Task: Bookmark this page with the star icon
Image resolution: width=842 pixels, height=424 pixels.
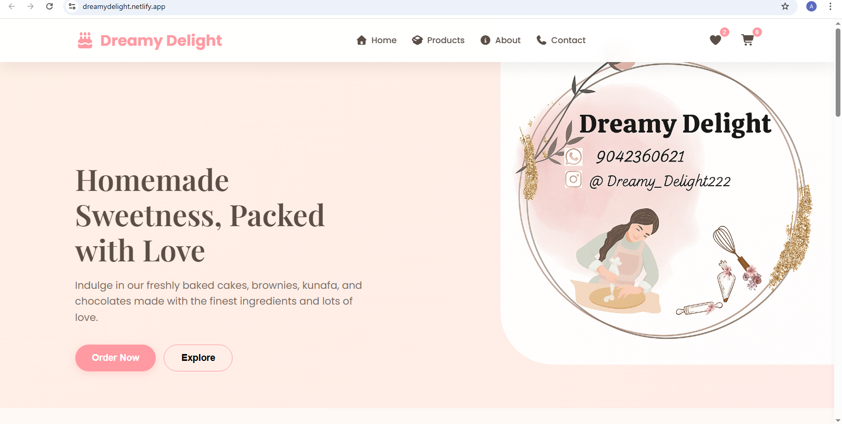Action: [785, 6]
